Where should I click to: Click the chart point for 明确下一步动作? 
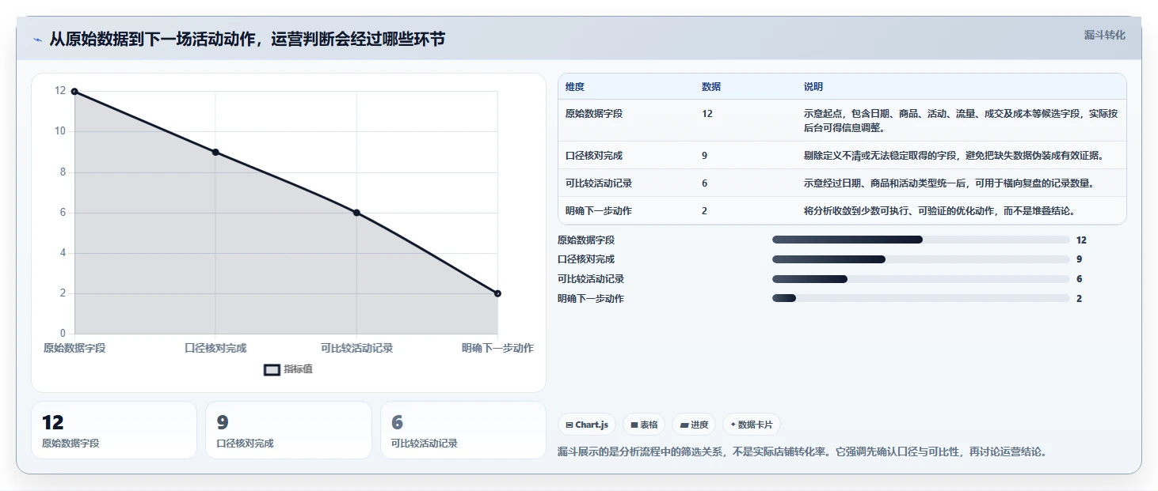point(497,293)
